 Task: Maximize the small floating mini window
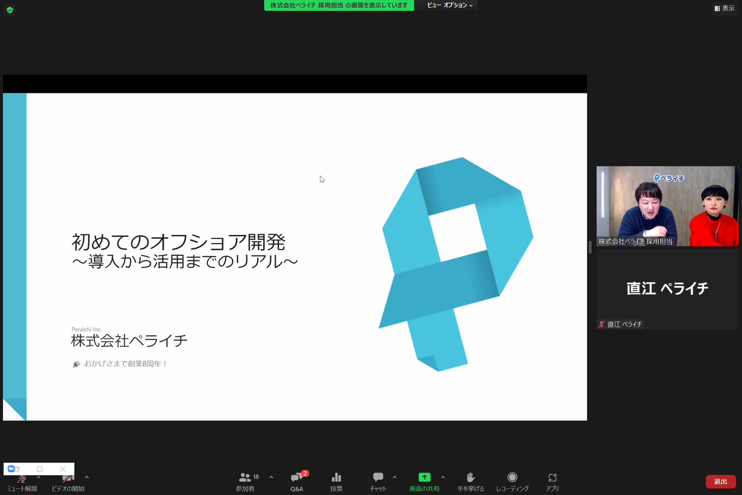pyautogui.click(x=40, y=469)
